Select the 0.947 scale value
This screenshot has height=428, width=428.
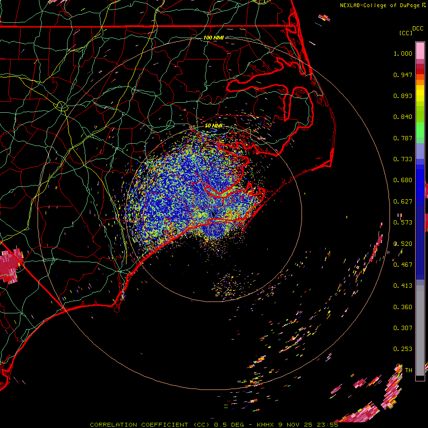(x=403, y=75)
